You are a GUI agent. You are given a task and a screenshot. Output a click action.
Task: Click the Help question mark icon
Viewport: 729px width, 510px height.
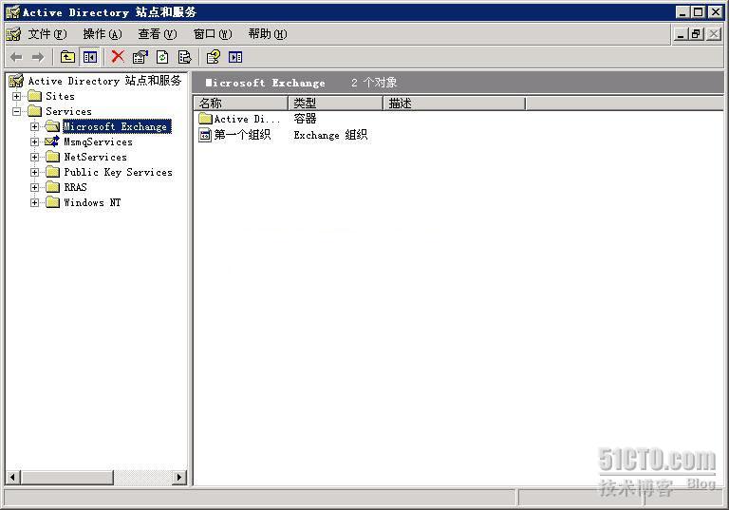pyautogui.click(x=213, y=57)
